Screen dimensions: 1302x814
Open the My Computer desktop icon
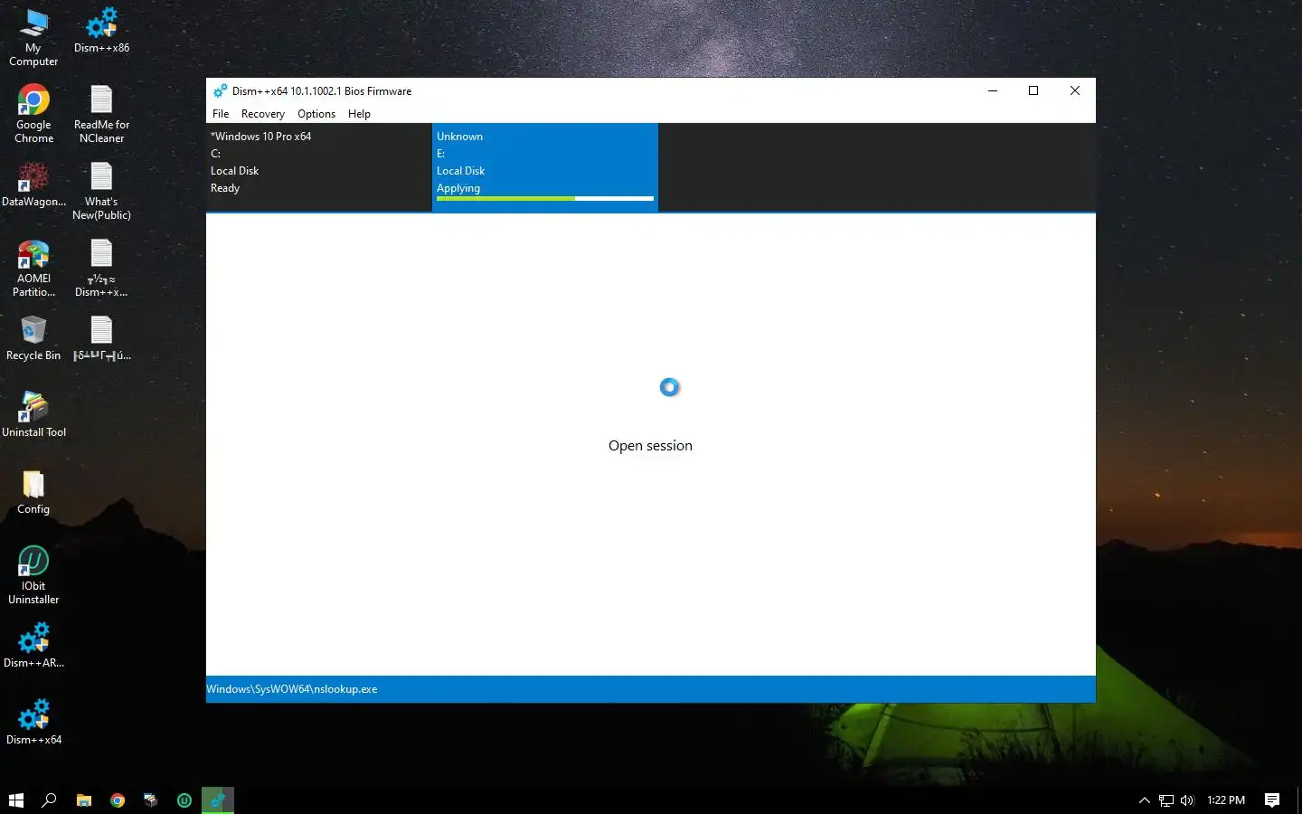click(x=33, y=38)
